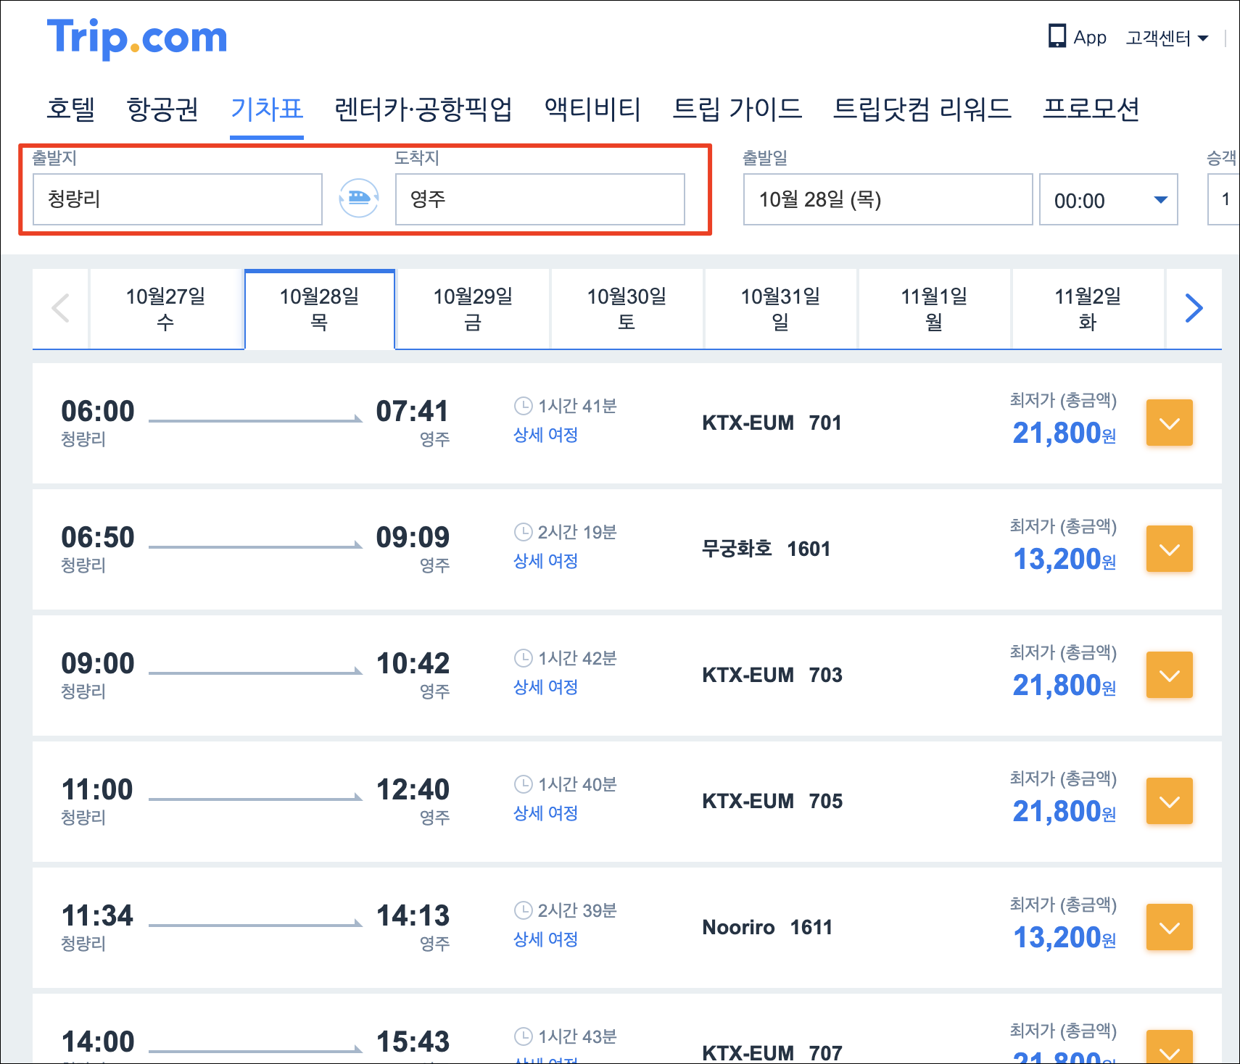1240x1064 pixels.
Task: Go to 호텔 menu
Action: click(71, 109)
